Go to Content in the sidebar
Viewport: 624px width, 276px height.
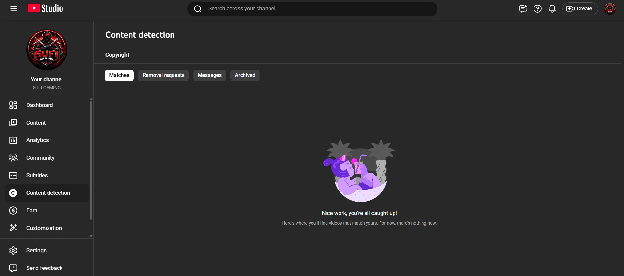pos(47,123)
